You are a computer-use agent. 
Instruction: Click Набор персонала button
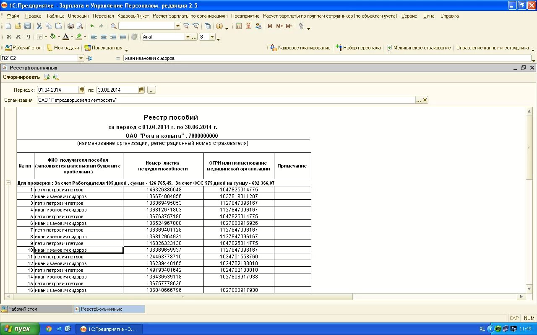click(359, 48)
